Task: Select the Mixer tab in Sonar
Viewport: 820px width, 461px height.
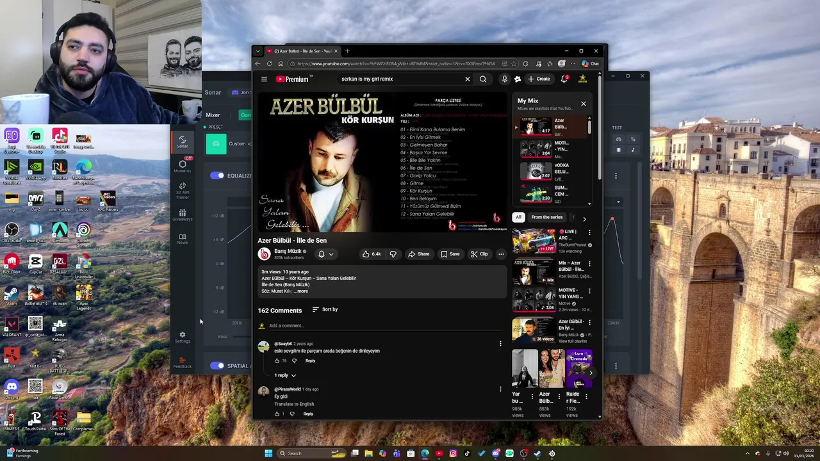Action: point(213,115)
